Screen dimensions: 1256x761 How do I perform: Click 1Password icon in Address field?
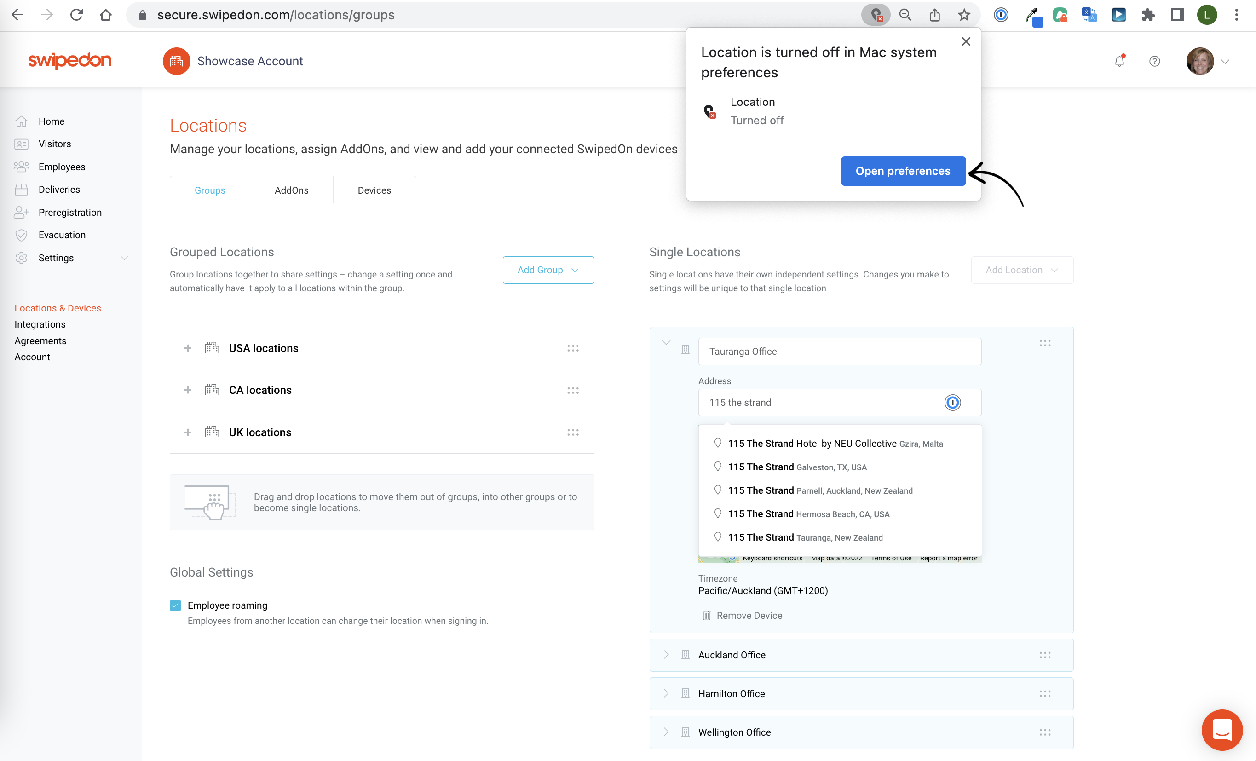[952, 403]
